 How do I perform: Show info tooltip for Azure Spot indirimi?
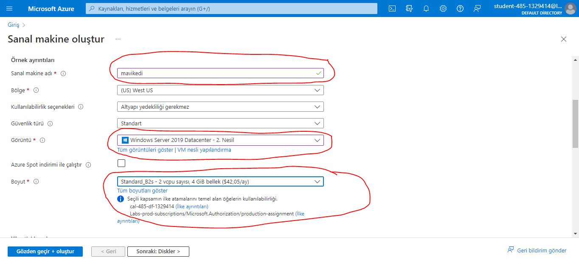click(88, 164)
